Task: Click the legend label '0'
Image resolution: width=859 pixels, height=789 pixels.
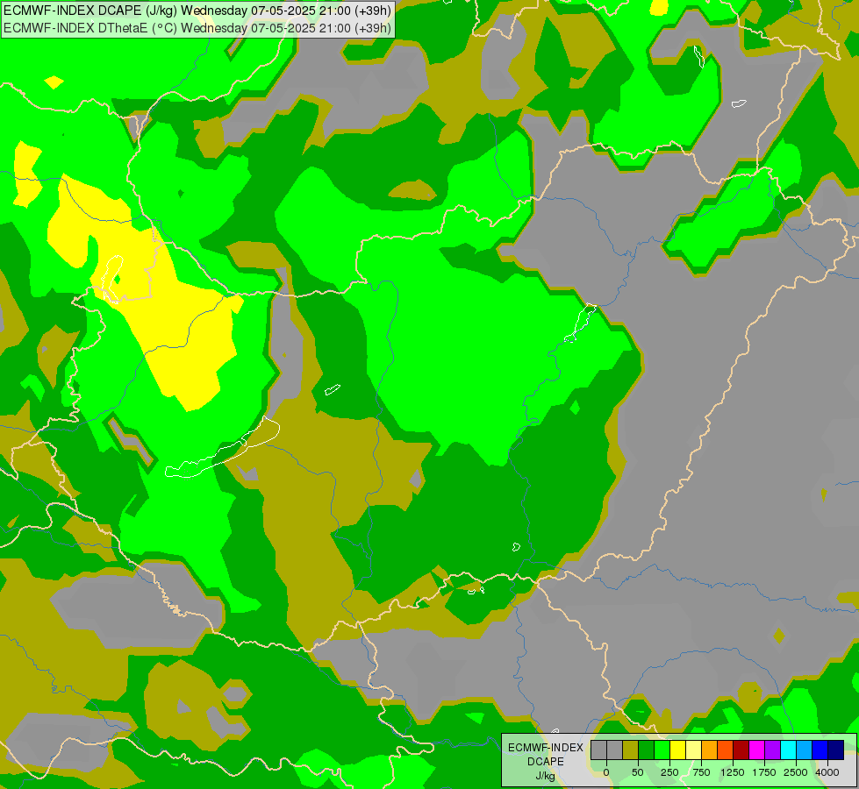Action: [x=606, y=772]
